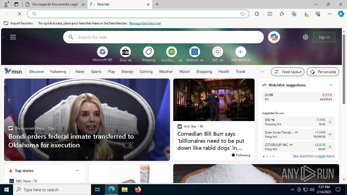Image resolution: width=347 pixels, height=195 pixels.
Task: Open the browser profile icon
Action: tap(6, 4)
